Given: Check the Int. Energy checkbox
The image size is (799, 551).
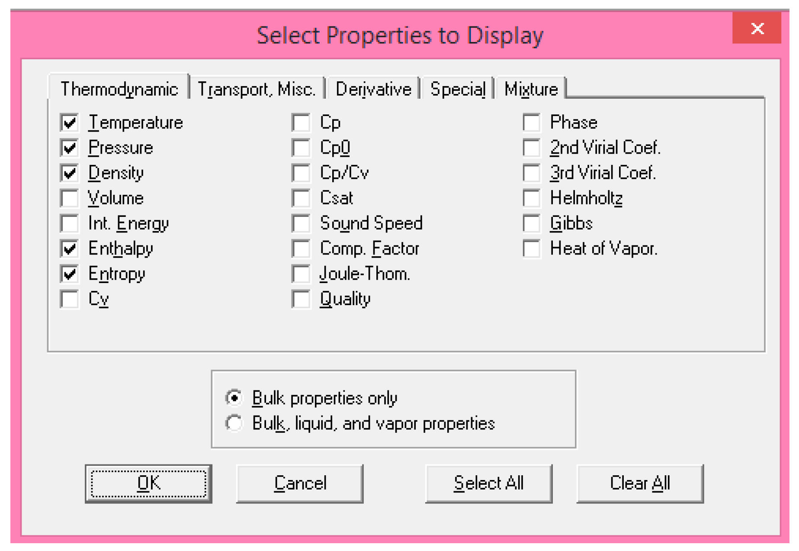Looking at the screenshot, I should point(70,223).
